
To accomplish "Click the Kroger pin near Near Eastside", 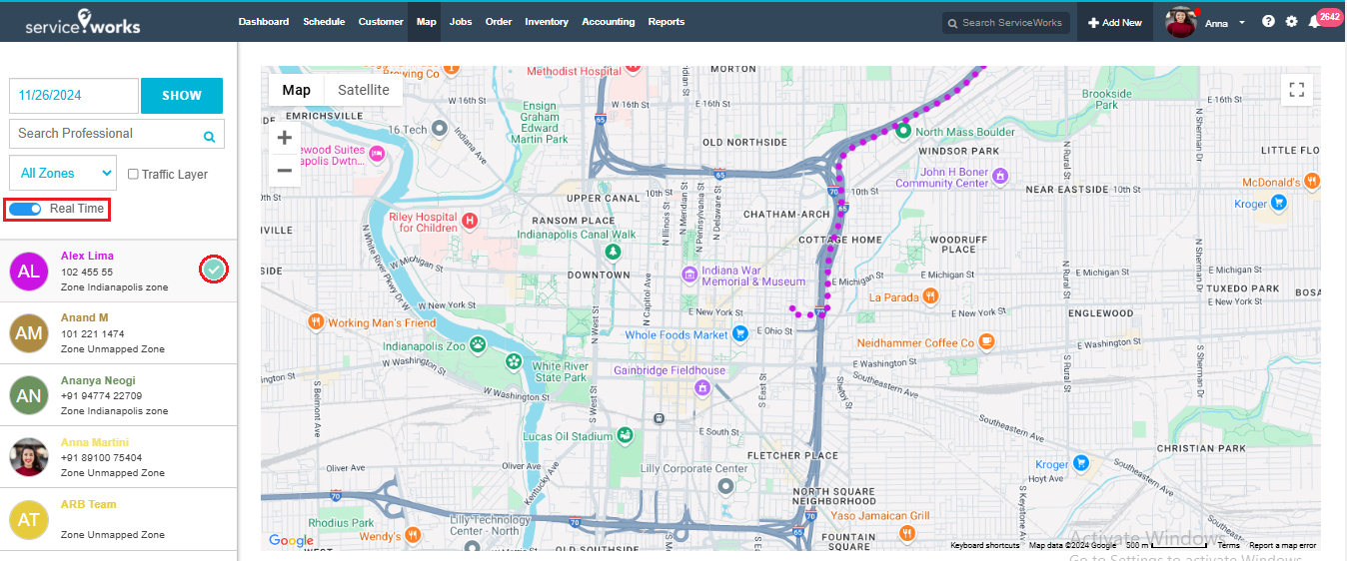I will click(x=1278, y=204).
